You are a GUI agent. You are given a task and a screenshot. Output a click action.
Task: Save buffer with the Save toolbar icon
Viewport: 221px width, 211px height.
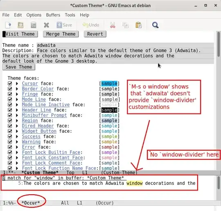64,25
